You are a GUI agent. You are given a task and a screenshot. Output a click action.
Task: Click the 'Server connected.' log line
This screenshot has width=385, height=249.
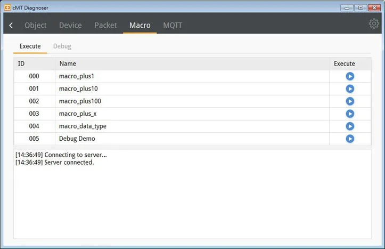(54, 163)
